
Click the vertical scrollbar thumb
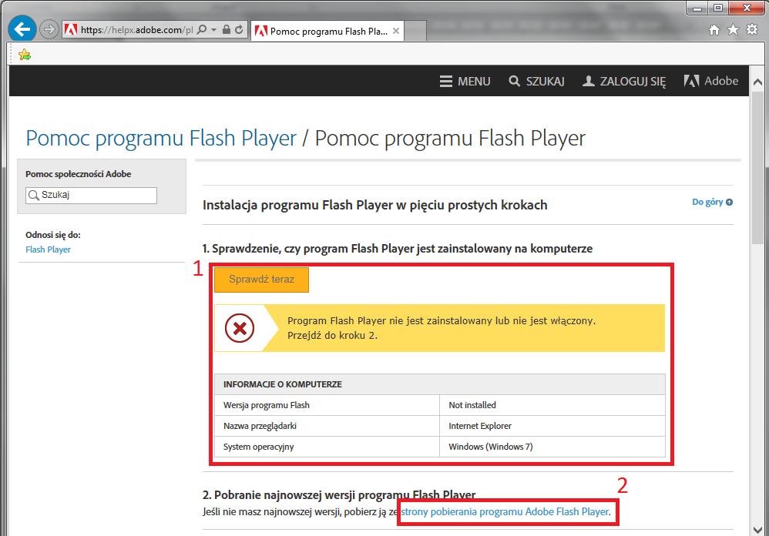(x=757, y=166)
